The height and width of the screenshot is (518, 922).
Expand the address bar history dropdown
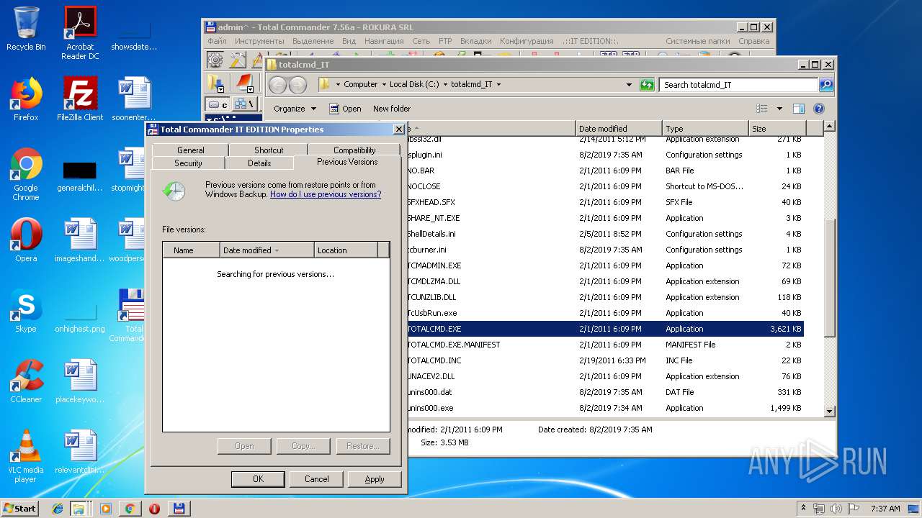coord(629,84)
